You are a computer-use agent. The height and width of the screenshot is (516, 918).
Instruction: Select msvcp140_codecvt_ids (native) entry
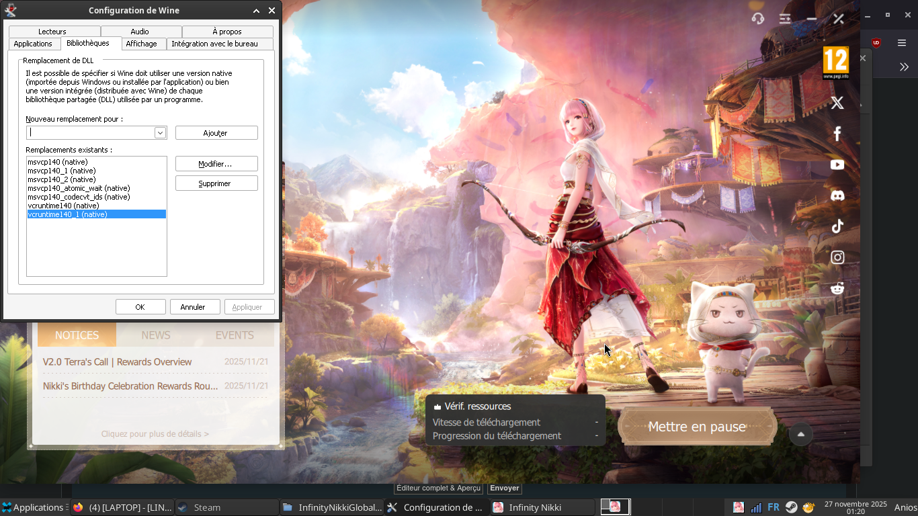coord(96,197)
